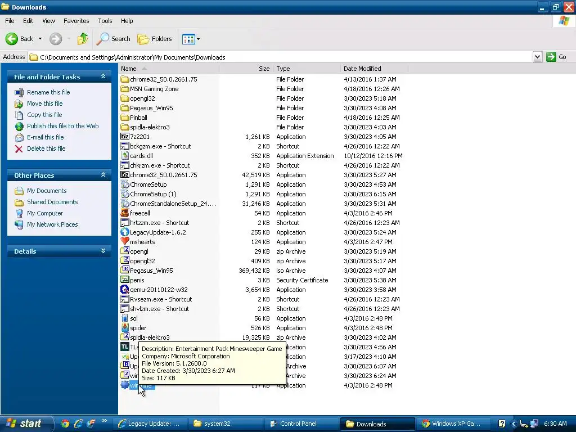Image resolution: width=576 pixels, height=432 pixels.
Task: Select the Pegasus_Win95 folder icon
Action: [x=125, y=107]
